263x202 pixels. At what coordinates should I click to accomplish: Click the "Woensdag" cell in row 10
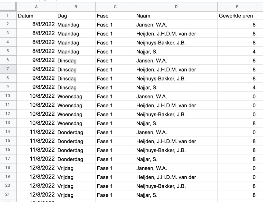(76, 97)
